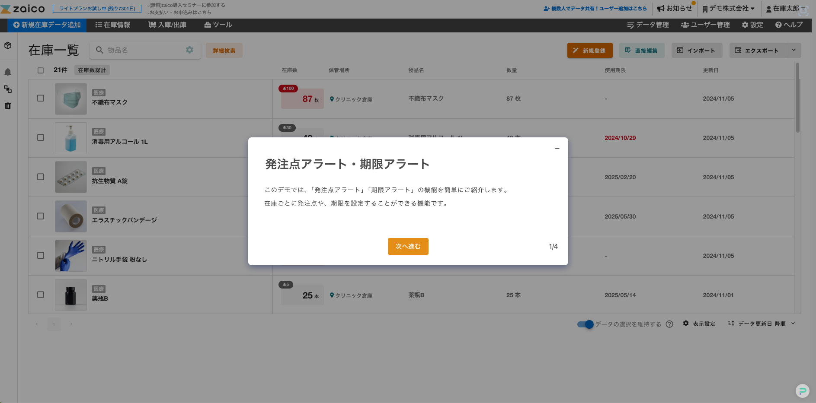
Task: Click the previous page arrow
Action: coord(37,324)
